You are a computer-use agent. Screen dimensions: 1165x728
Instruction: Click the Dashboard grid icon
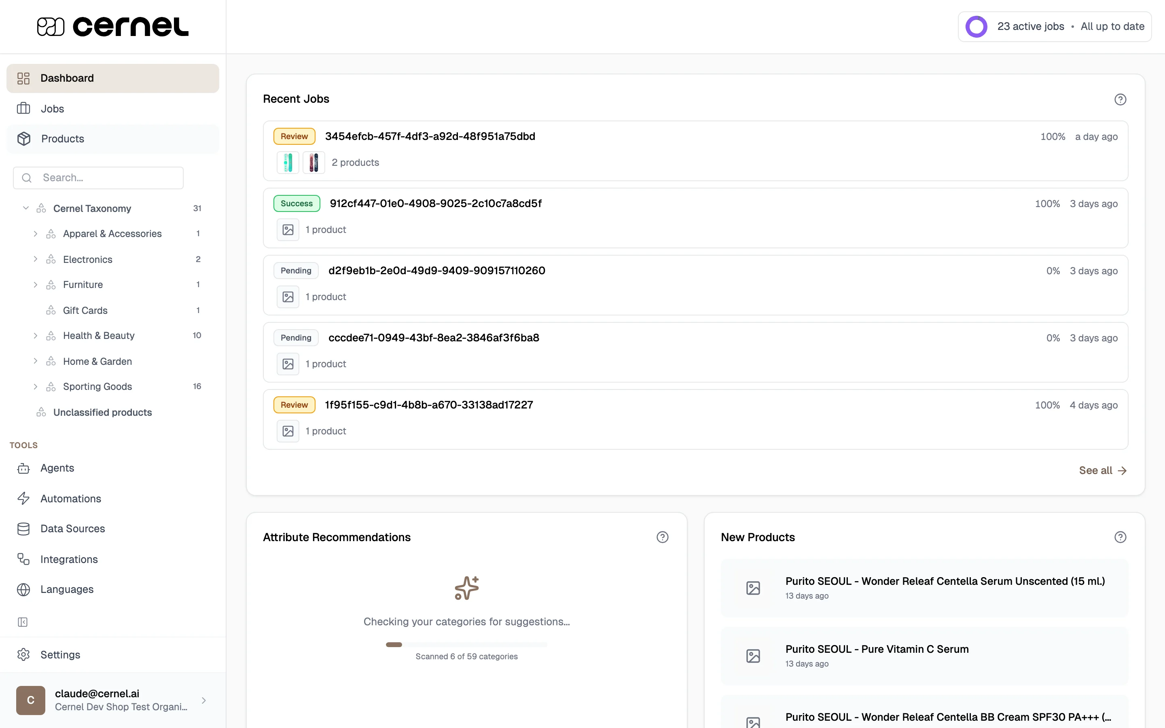point(23,78)
